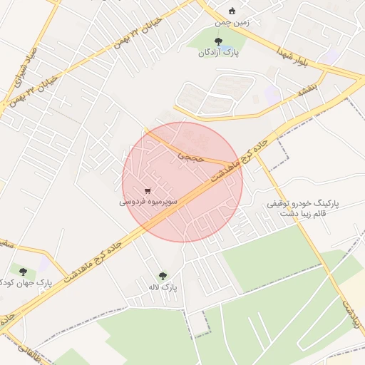This screenshot has width=365, height=365.
Task: Click the پارک جهان کودک label
Action: click(26, 283)
